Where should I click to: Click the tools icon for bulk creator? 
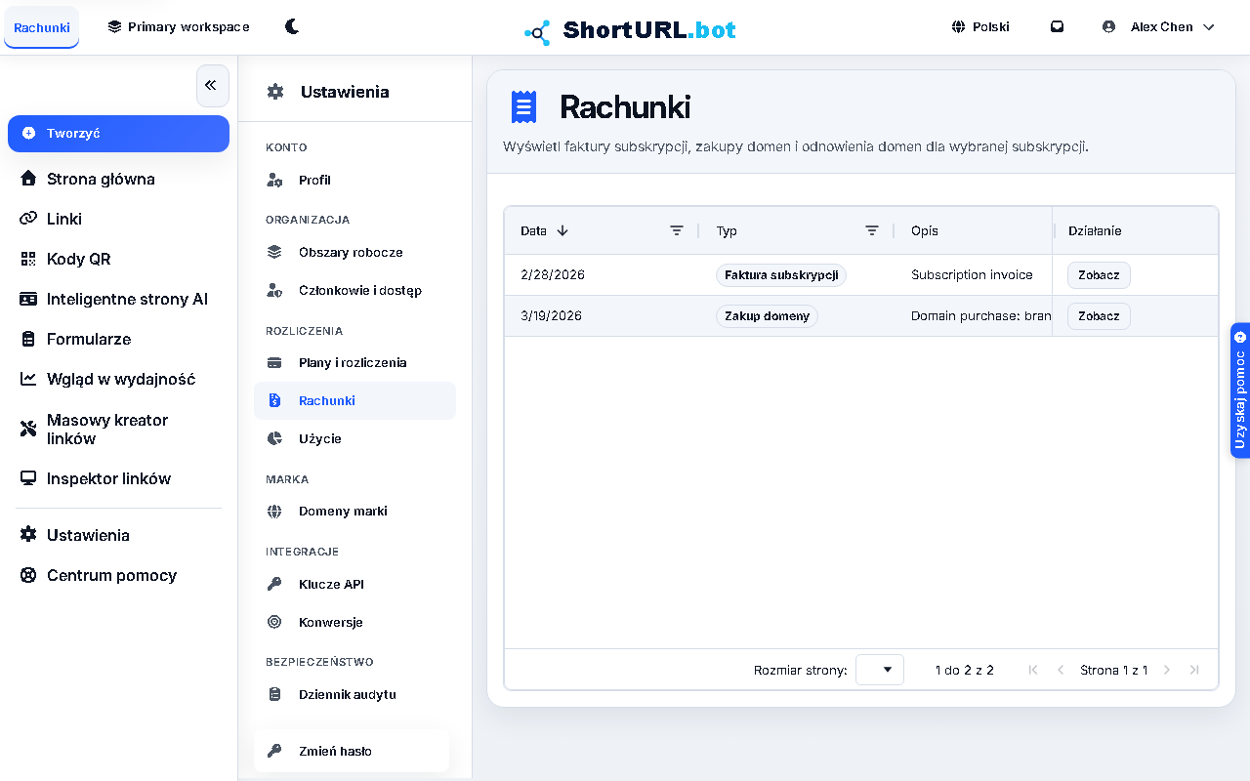pyautogui.click(x=28, y=429)
